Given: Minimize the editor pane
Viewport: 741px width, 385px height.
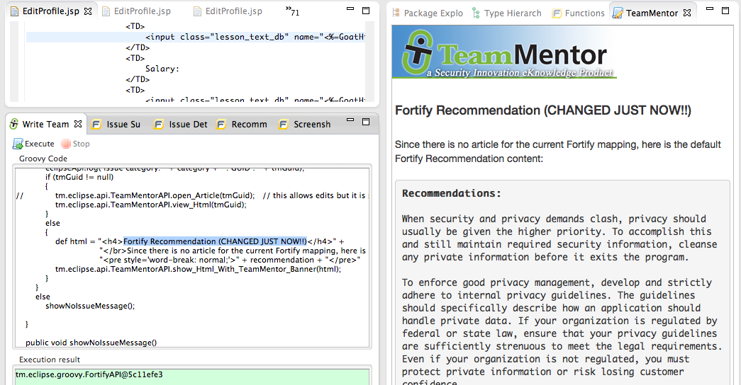Looking at the screenshot, I should [x=350, y=8].
